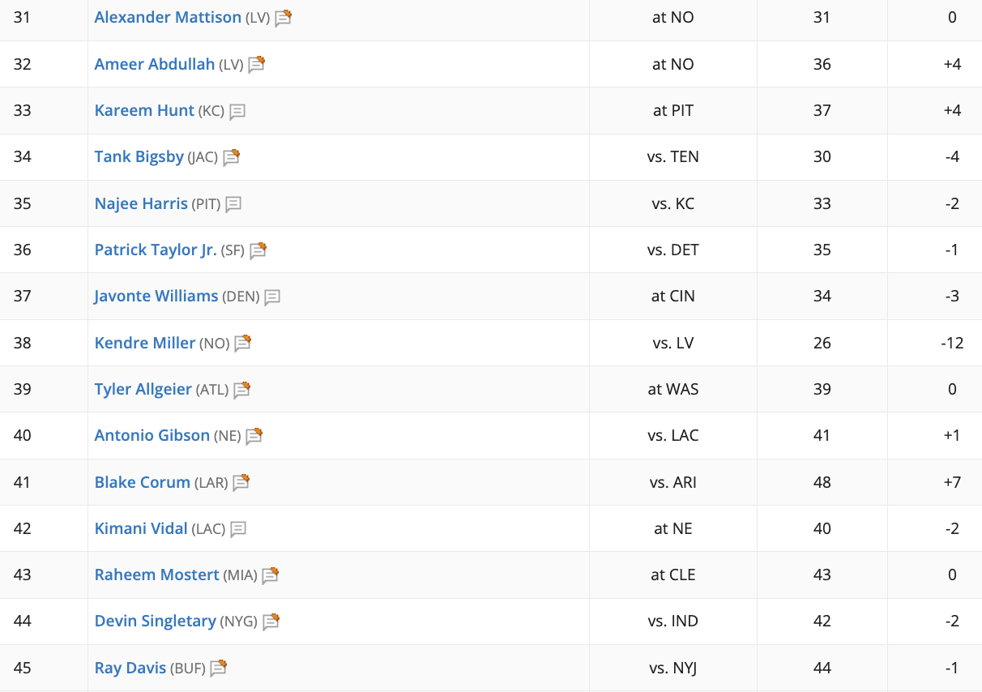The width and height of the screenshot is (982, 692).
Task: Open the Raheem Mostert player link
Action: tap(156, 575)
